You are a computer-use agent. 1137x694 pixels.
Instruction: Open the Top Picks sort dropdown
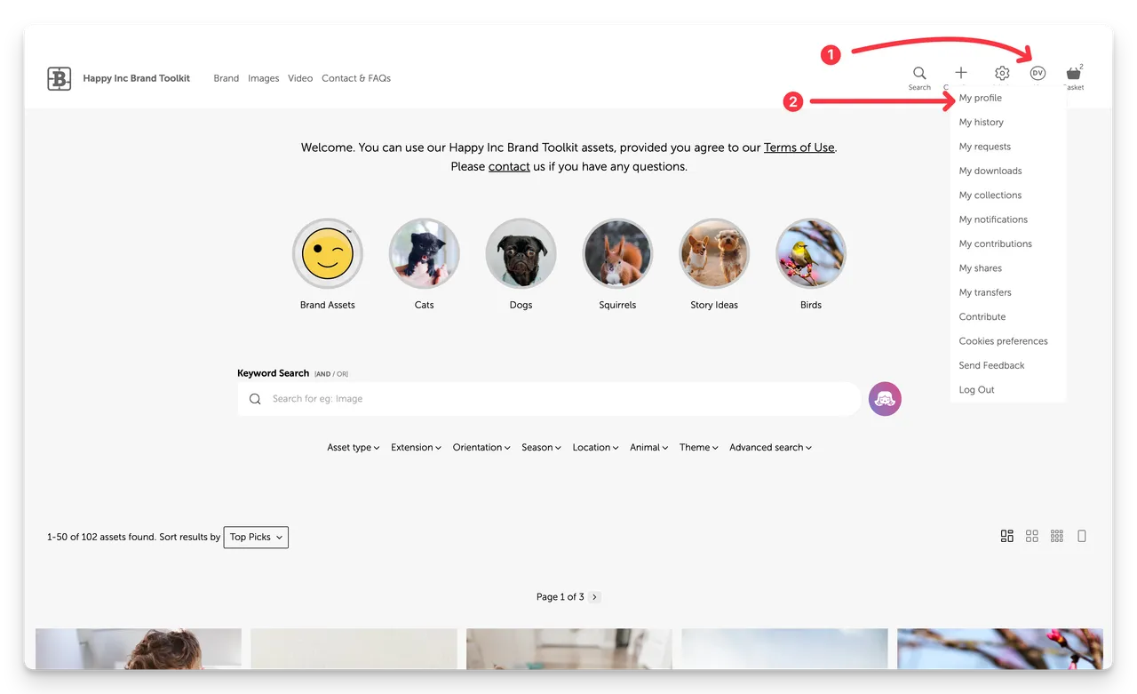coord(256,537)
